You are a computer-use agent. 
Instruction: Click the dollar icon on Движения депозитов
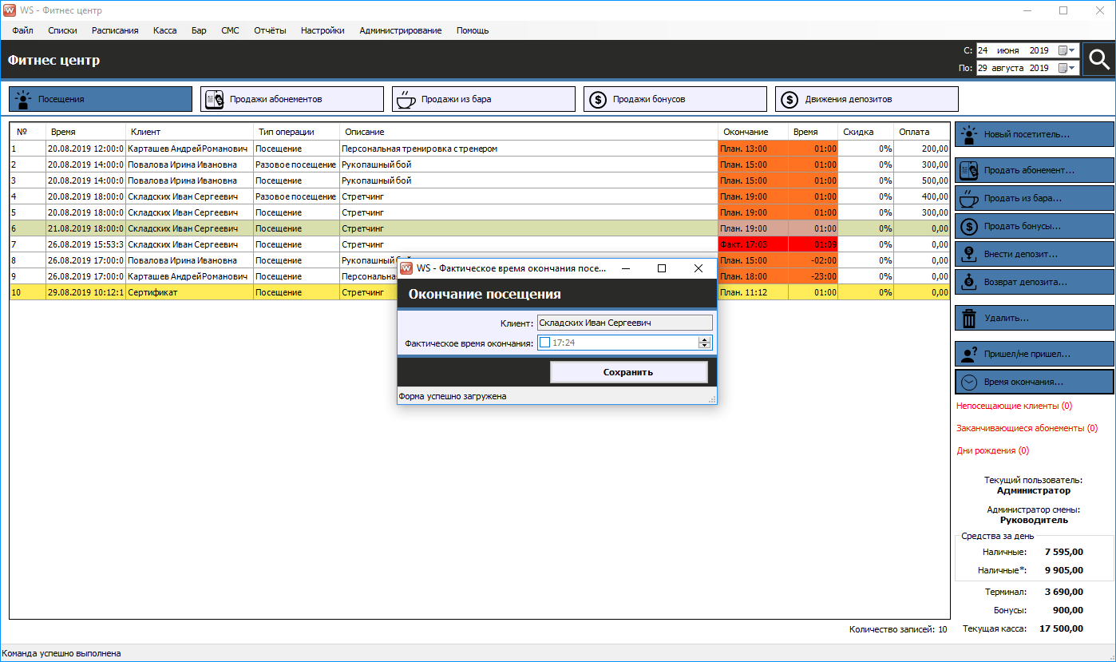pos(789,99)
